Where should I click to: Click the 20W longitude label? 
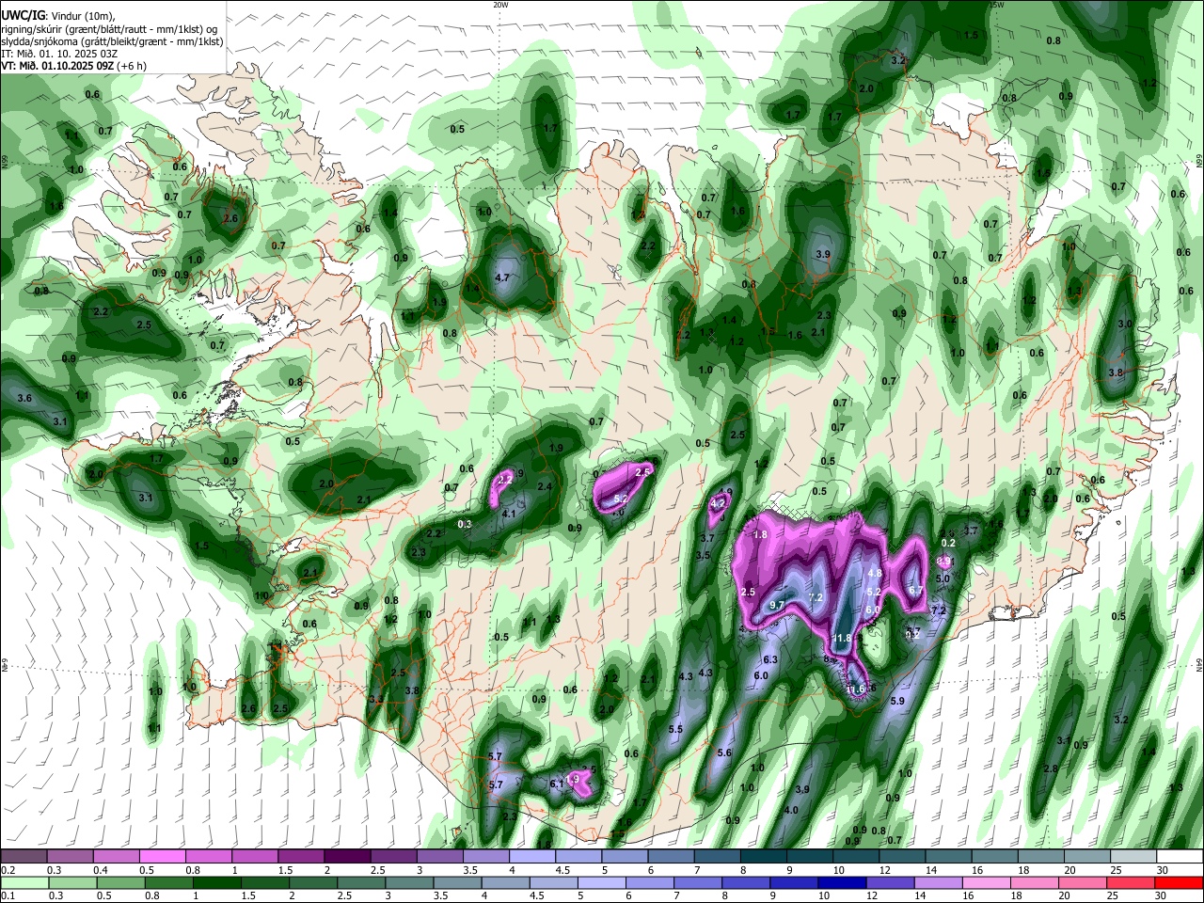pos(500,5)
